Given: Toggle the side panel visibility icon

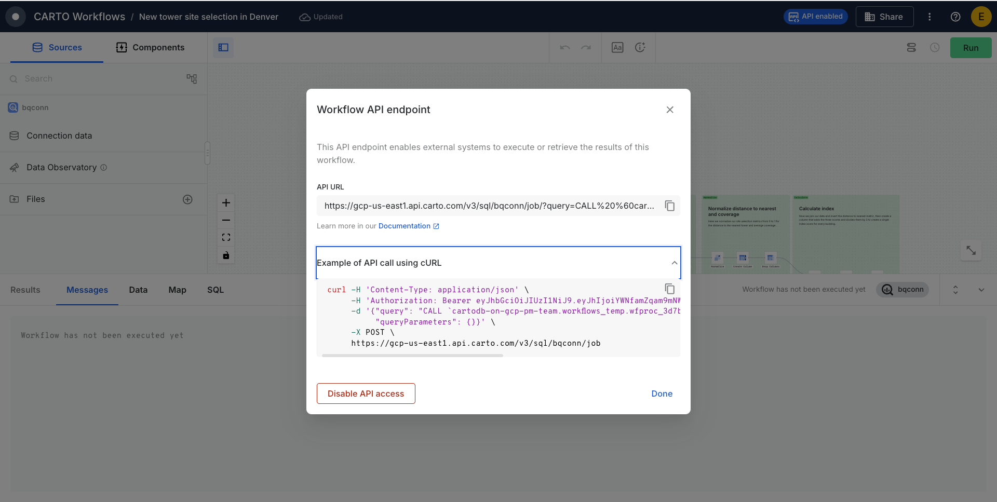Looking at the screenshot, I should 223,48.
